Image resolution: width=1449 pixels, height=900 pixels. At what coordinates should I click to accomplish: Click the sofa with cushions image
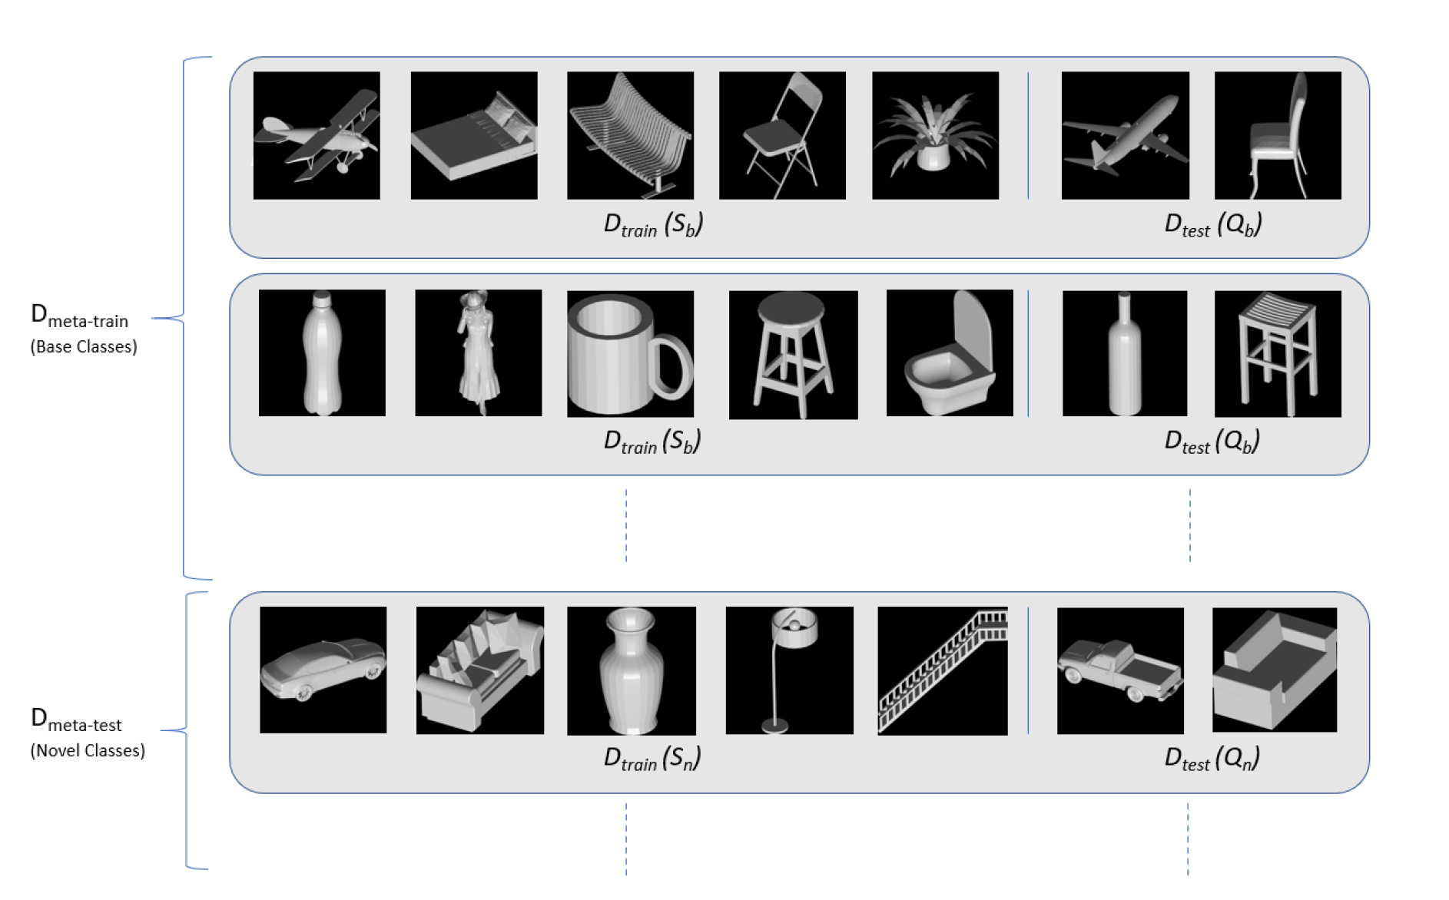480,670
